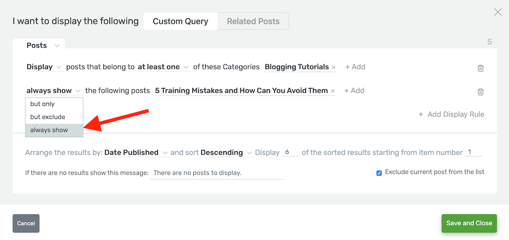Screen dimensions: 509x240
Task: Pick the always show menu option
Action: [x=48, y=130]
